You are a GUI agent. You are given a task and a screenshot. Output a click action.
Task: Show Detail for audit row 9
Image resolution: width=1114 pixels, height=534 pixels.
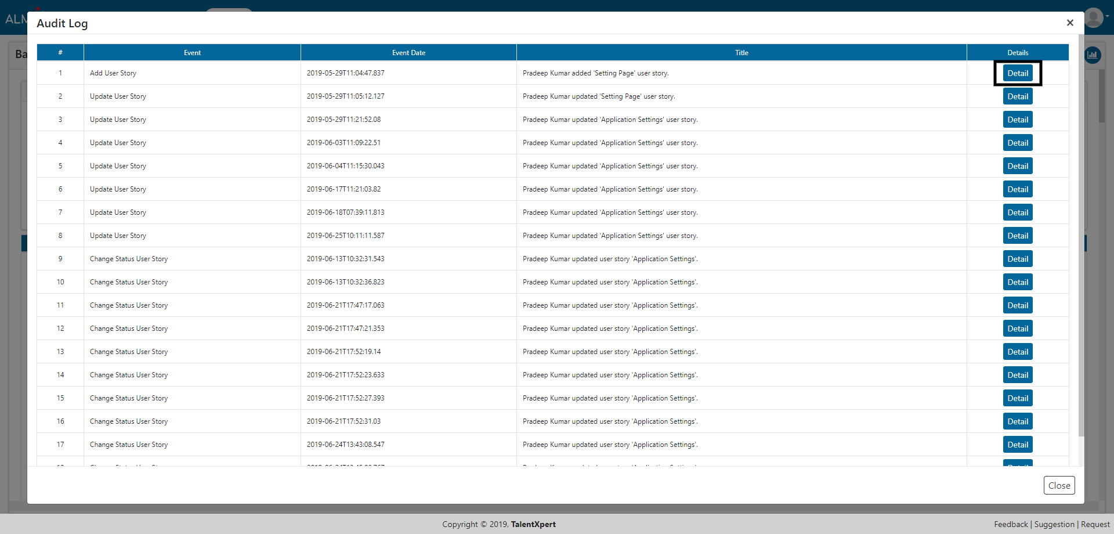coord(1018,259)
